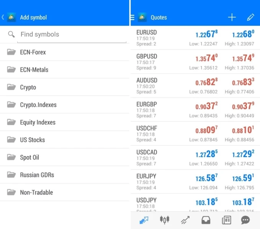Open the News newspaper tab
This screenshot has height=229, width=260.
coord(226,220)
